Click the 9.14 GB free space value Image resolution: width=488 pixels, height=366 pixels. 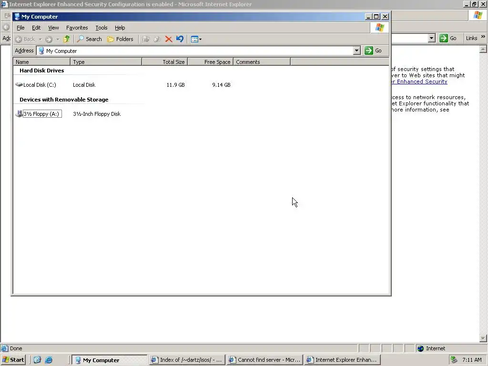click(221, 85)
